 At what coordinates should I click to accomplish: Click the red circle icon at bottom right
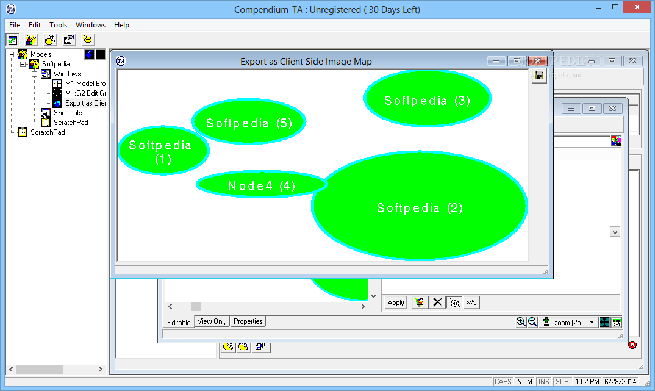[632, 345]
